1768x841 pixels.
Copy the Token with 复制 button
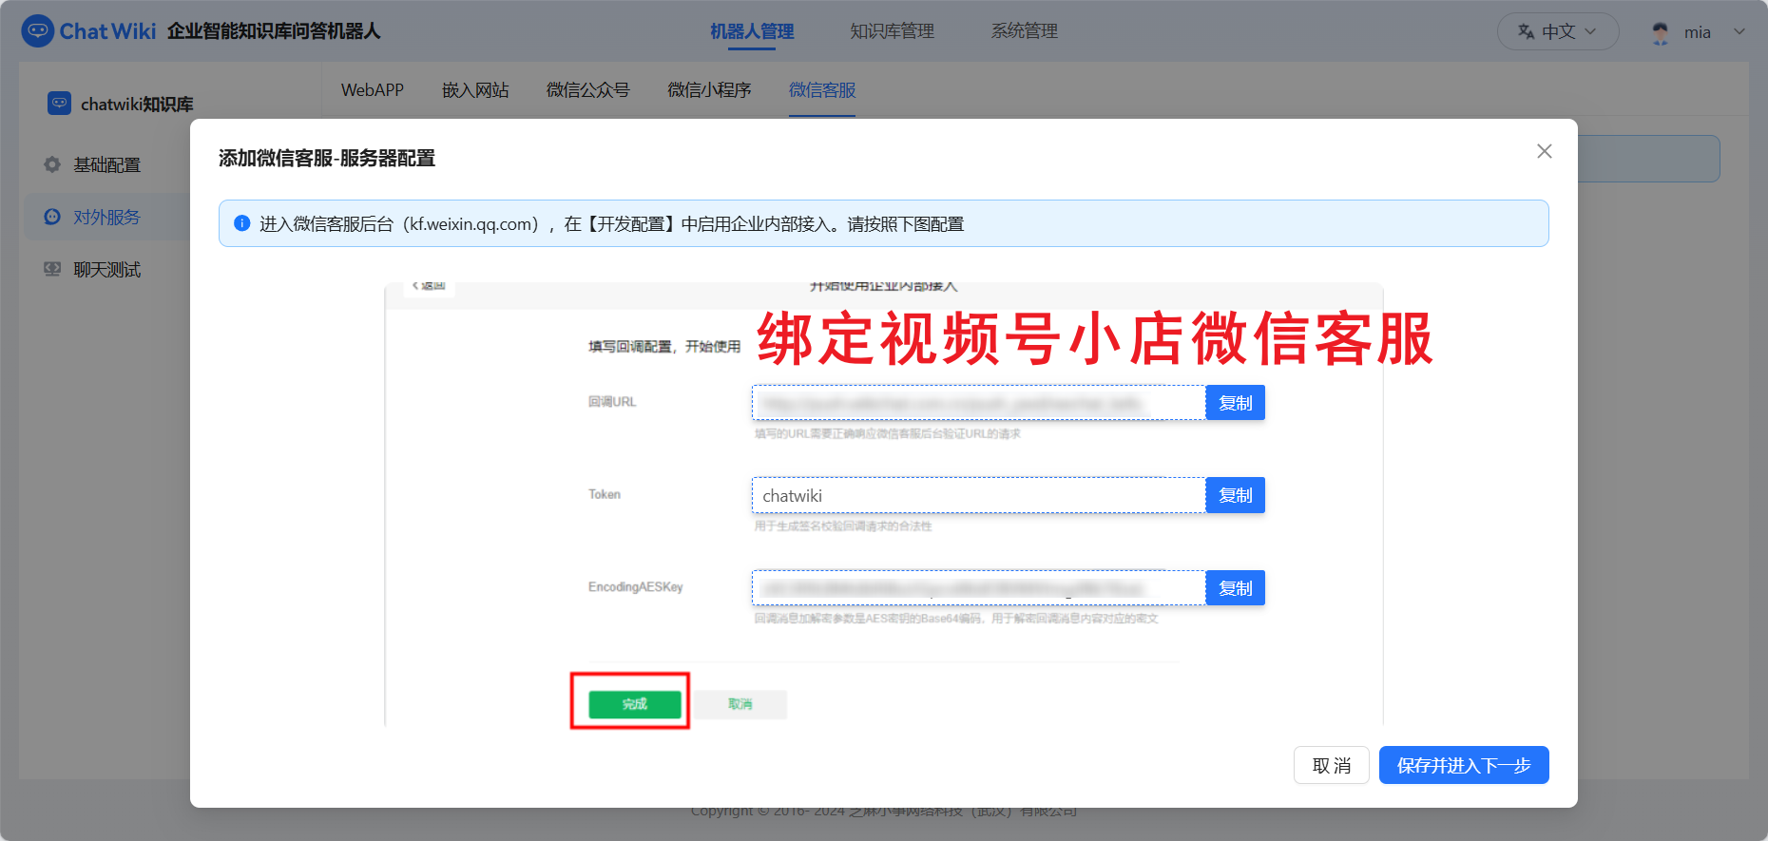tap(1236, 495)
